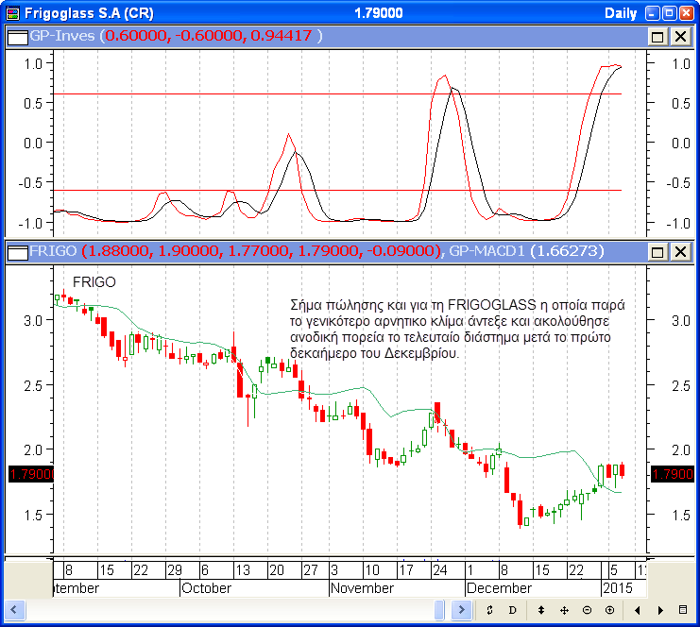Click the horizontal scrollbar left arrow

coord(14,610)
